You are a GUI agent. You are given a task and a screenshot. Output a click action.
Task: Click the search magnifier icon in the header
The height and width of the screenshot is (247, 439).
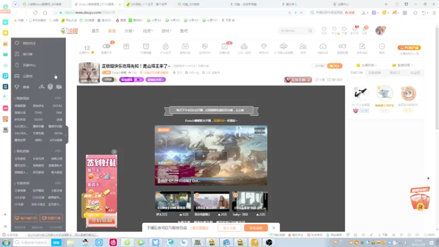click(x=310, y=31)
